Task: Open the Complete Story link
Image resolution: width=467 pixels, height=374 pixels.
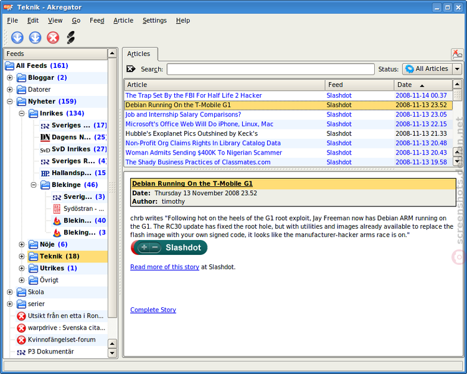Action: (x=153, y=310)
